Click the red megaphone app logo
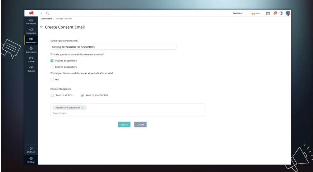 31,13
